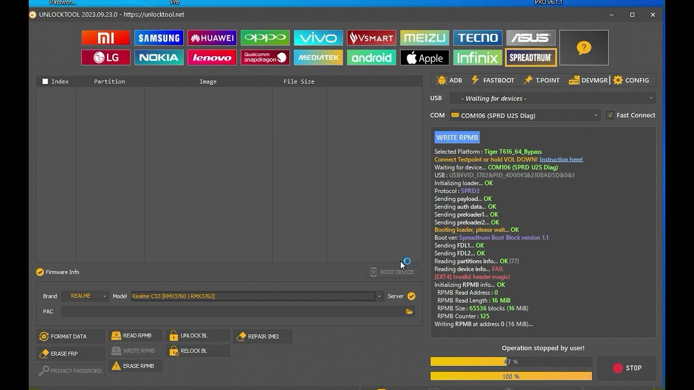This screenshot has width=694, height=390.
Task: Click the READ RPMB button
Action: coord(135,336)
